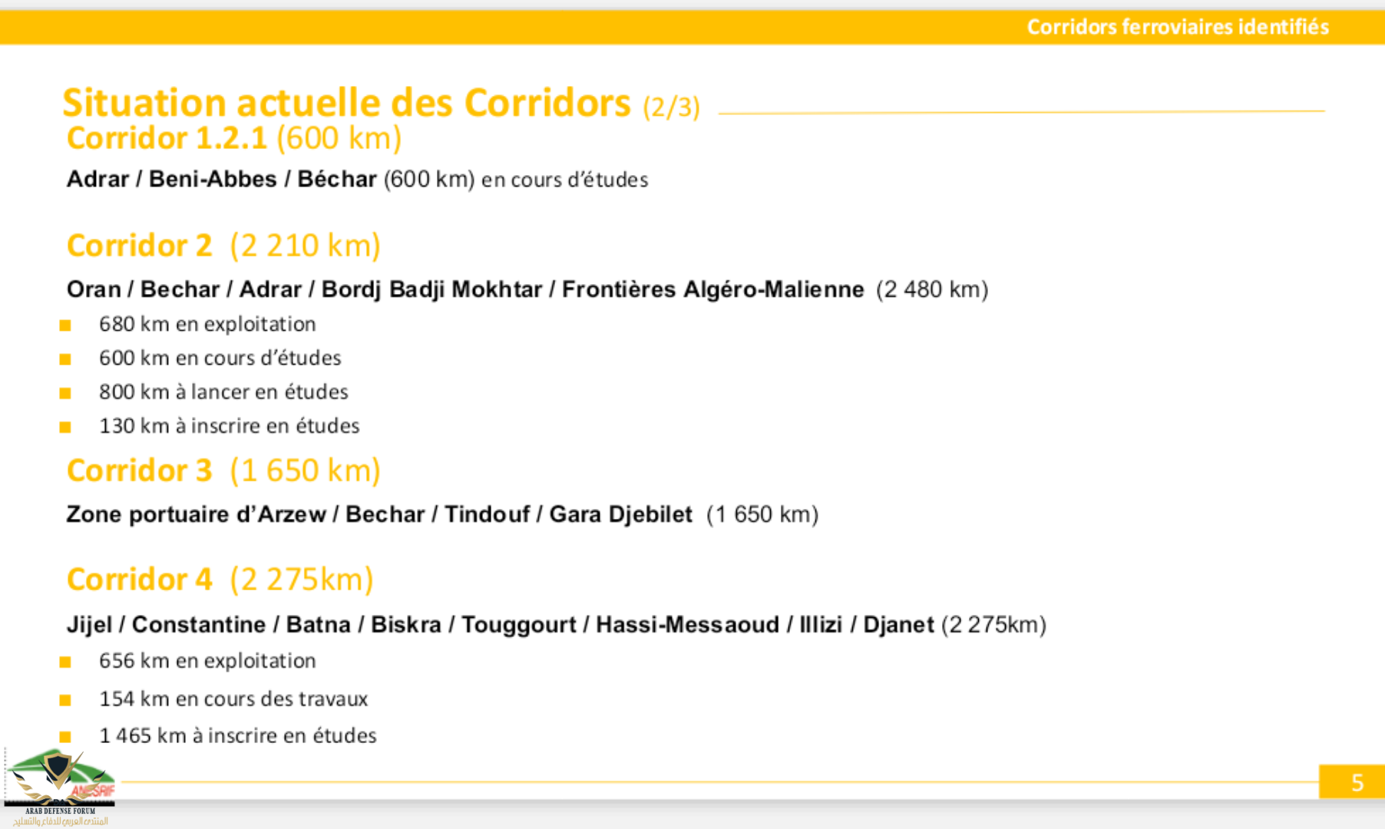Click the bullet beside "1 465 km à inscrire"

click(x=65, y=737)
